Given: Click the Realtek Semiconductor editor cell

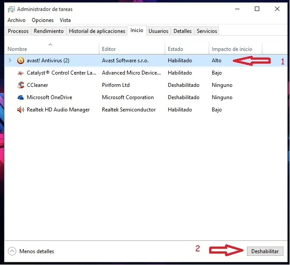Looking at the screenshot, I should [129, 110].
